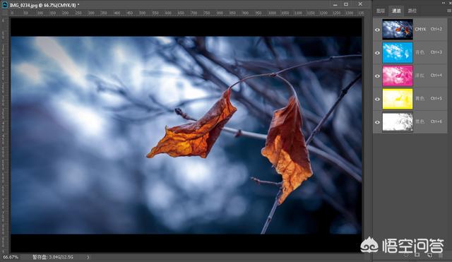Collapse the panel with double-arrow icon
452x262 pixels.
click(444, 3)
